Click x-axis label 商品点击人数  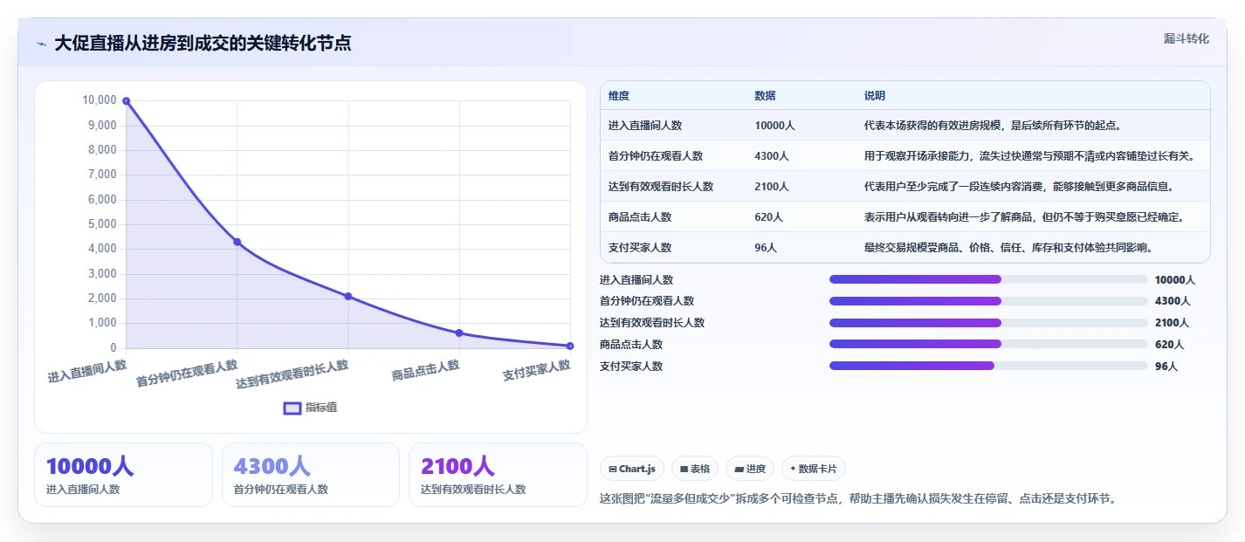(426, 371)
